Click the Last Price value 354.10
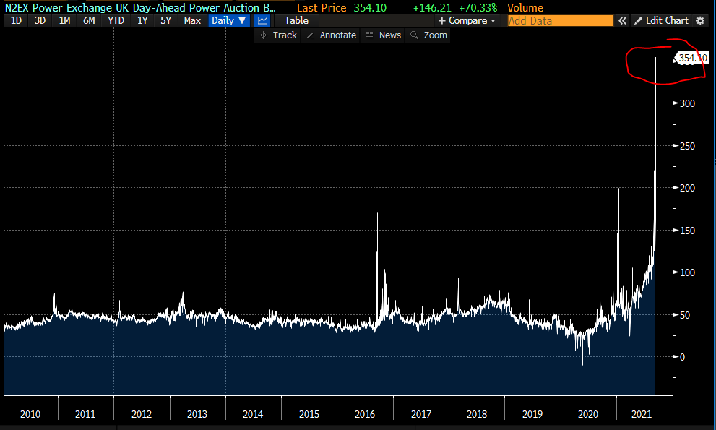This screenshot has height=430, width=716. [370, 8]
